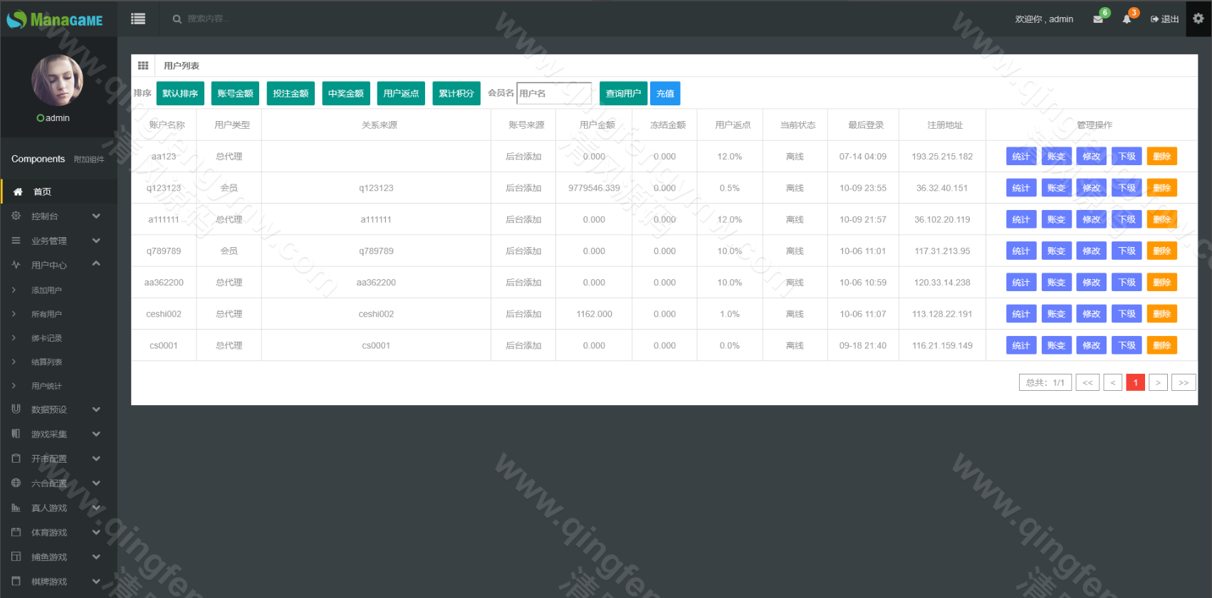Click the blue 充值 button
The height and width of the screenshot is (598, 1212).
click(x=665, y=93)
